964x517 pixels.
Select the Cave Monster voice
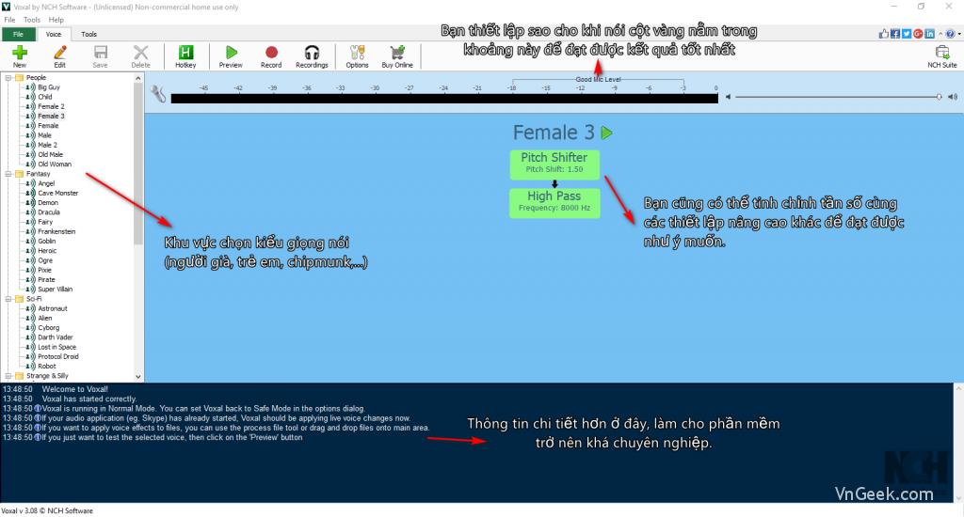[x=57, y=194]
